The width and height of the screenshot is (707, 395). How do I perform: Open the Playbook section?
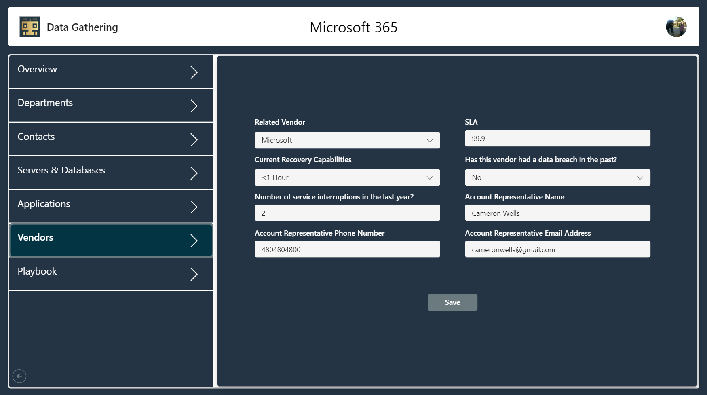[111, 274]
